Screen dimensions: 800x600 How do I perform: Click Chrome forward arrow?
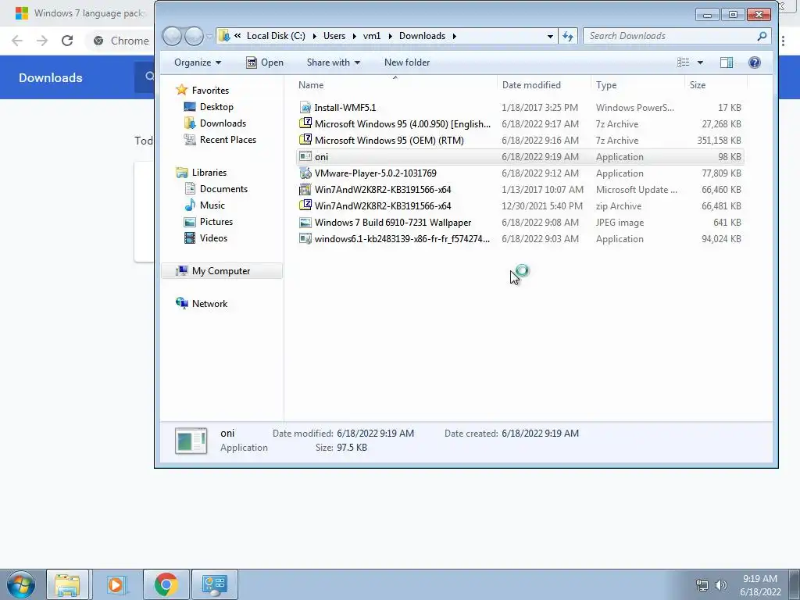point(42,41)
